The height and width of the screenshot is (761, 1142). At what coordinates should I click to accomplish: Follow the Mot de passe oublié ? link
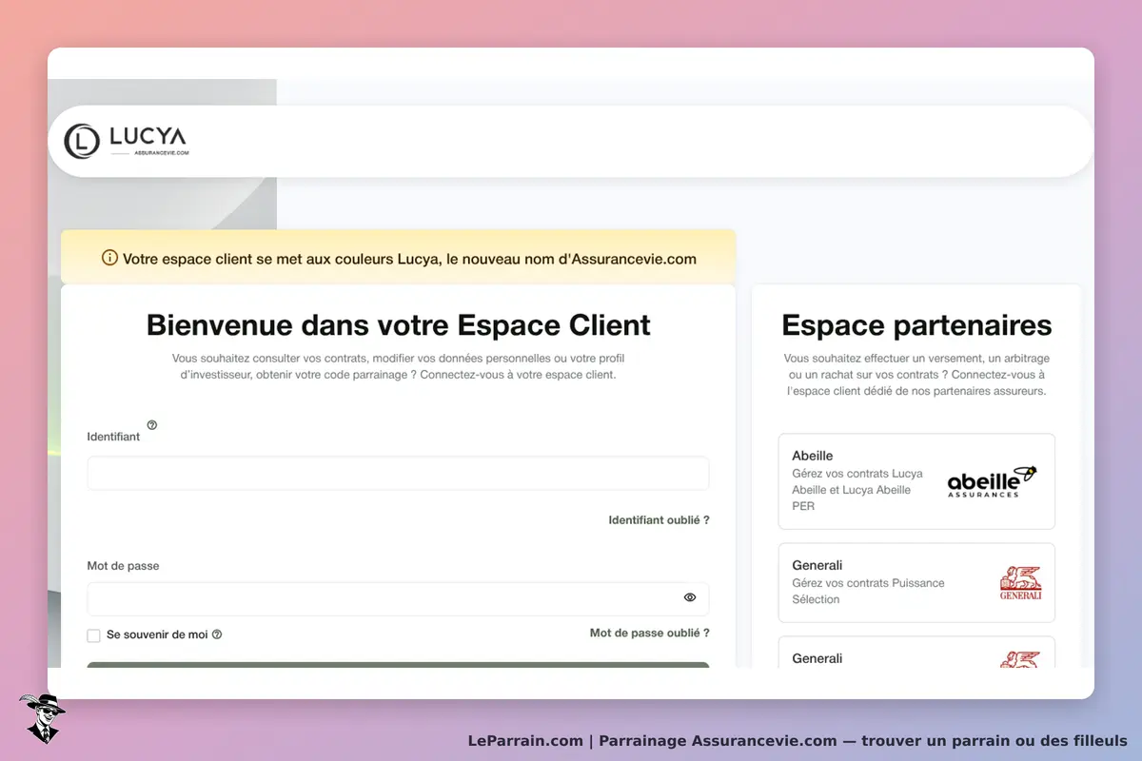[649, 633]
